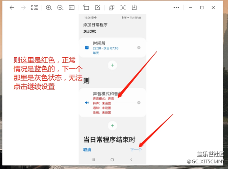Click the 当日常程序结束时 heading
The width and height of the screenshot is (228, 169).
pos(109,140)
